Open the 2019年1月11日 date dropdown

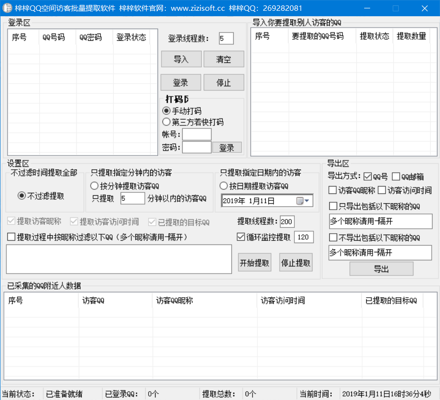click(x=308, y=201)
